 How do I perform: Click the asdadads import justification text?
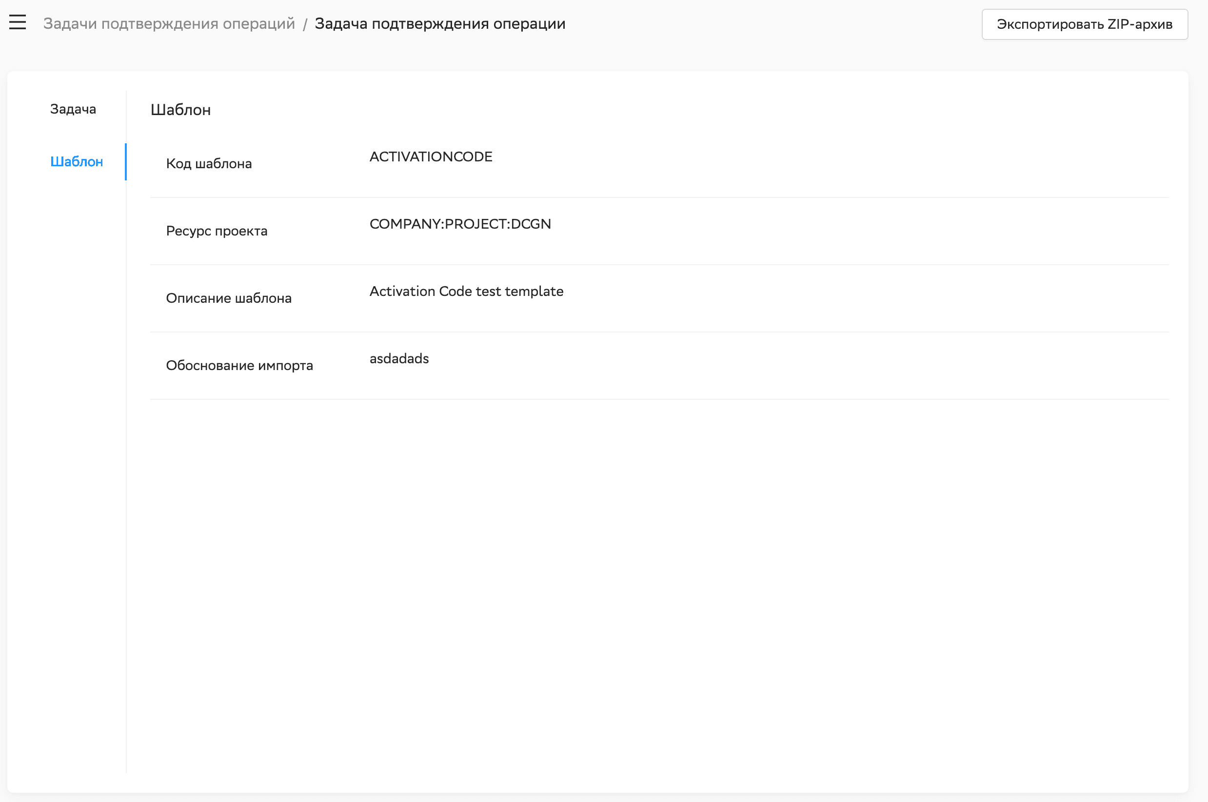[x=399, y=358]
